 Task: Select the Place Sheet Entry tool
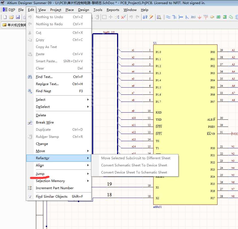tap(225, 17)
